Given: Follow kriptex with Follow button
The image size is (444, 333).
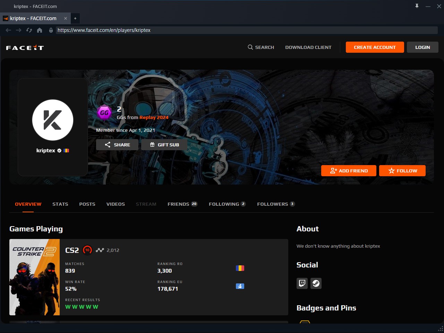Looking at the screenshot, I should (x=402, y=171).
